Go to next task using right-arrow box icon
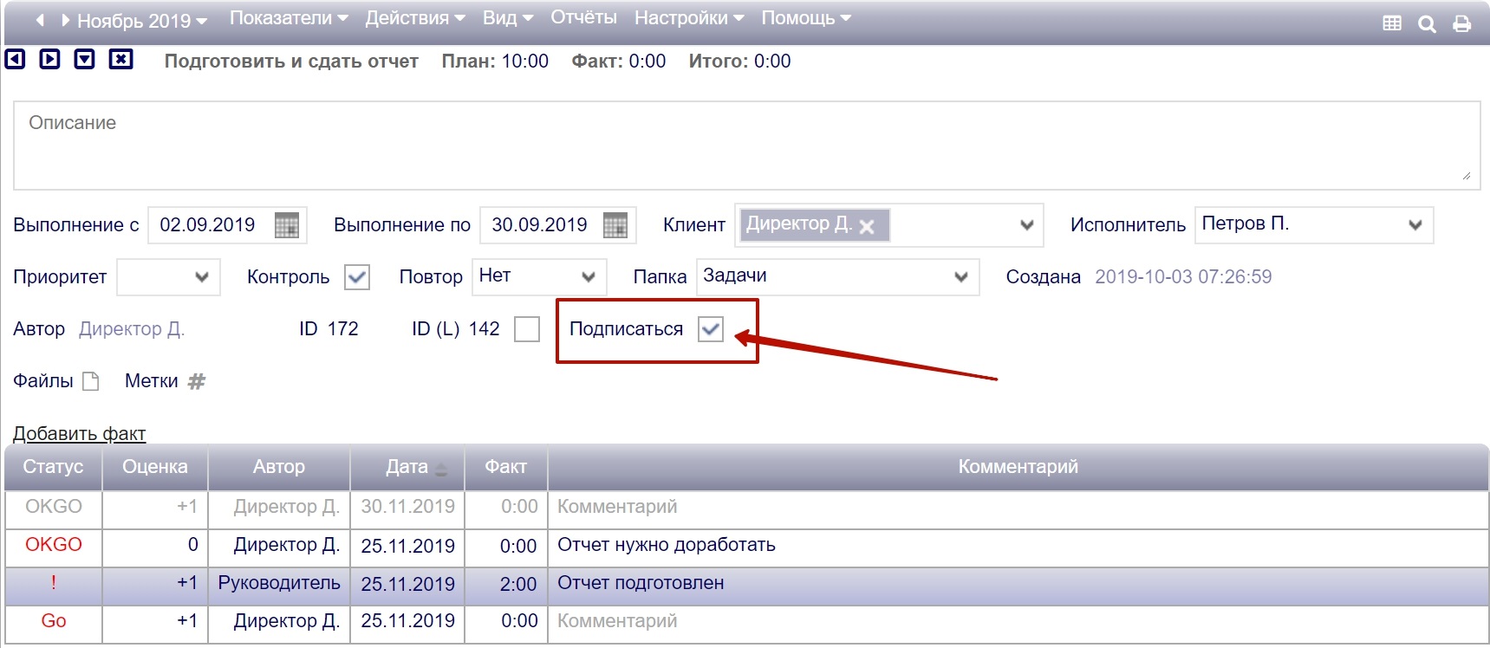 tap(50, 59)
